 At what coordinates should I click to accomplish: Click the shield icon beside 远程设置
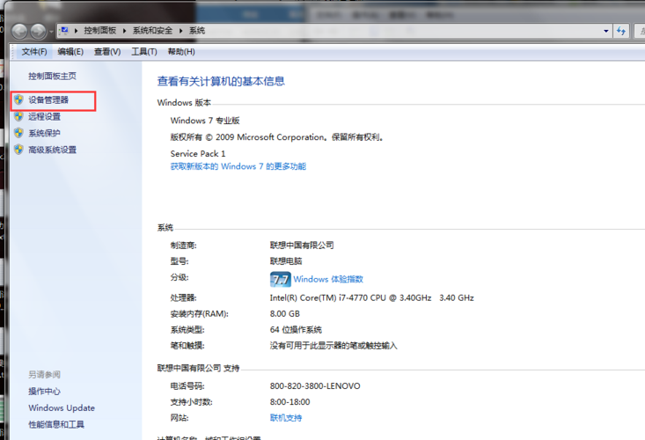click(18, 116)
